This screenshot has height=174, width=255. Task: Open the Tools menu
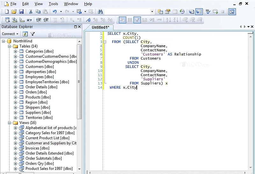53,4
